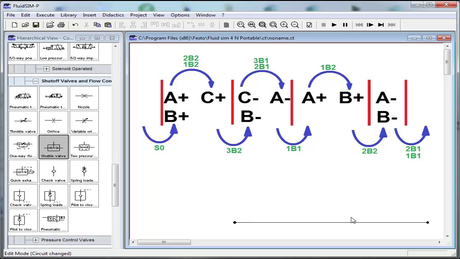This screenshot has height=259, width=460.
Task: Open the View menu
Action: [158, 15]
